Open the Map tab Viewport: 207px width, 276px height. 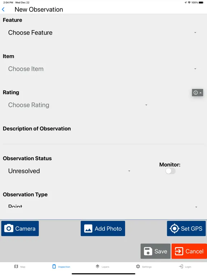pyautogui.click(x=20, y=267)
